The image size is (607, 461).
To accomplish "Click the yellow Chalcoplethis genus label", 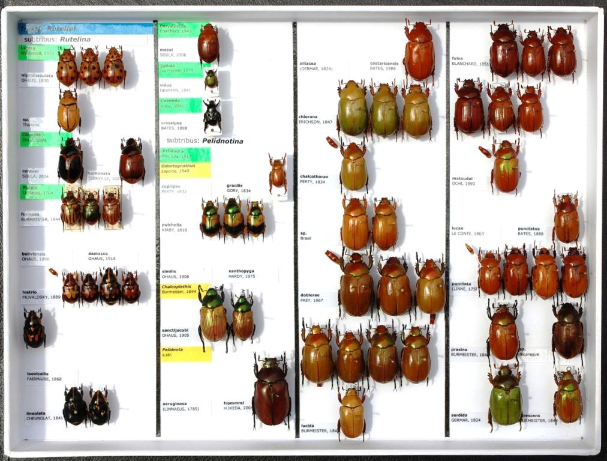I will [185, 291].
